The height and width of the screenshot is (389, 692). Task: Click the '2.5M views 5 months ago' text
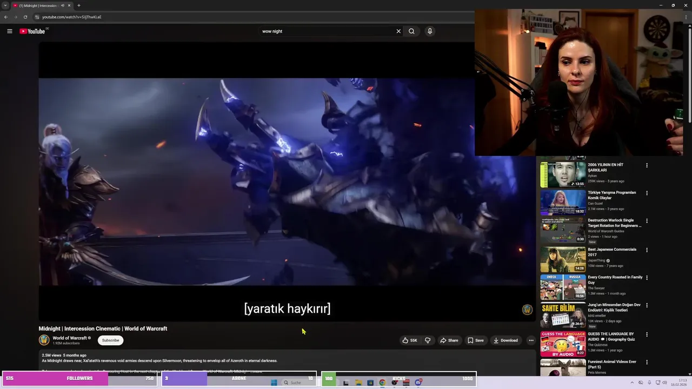click(x=64, y=355)
